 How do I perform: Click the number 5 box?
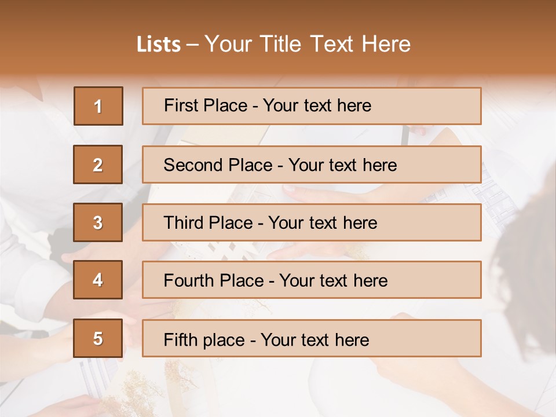tap(98, 338)
